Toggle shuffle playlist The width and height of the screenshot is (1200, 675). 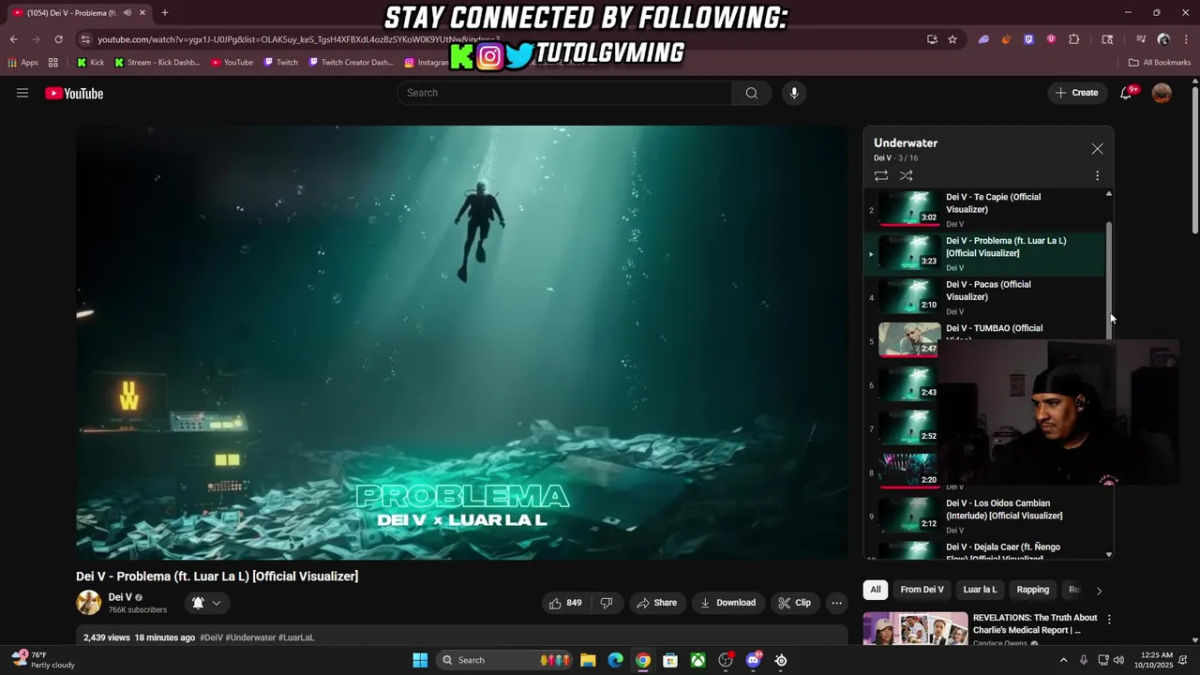[907, 175]
